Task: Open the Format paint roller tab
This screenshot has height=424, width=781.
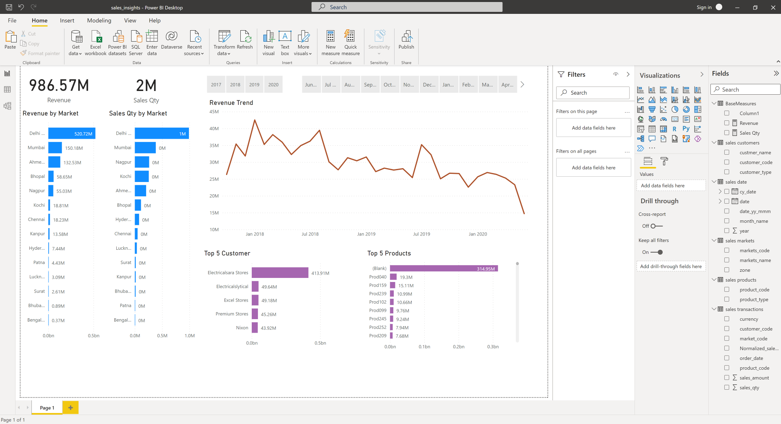Action: (x=664, y=161)
